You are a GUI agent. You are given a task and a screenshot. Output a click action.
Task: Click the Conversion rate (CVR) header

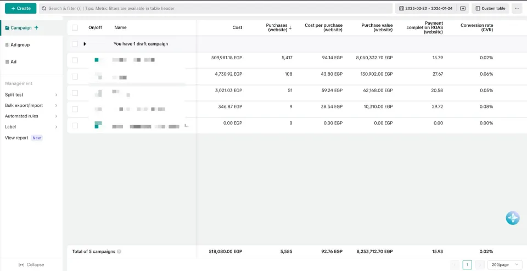click(476, 27)
